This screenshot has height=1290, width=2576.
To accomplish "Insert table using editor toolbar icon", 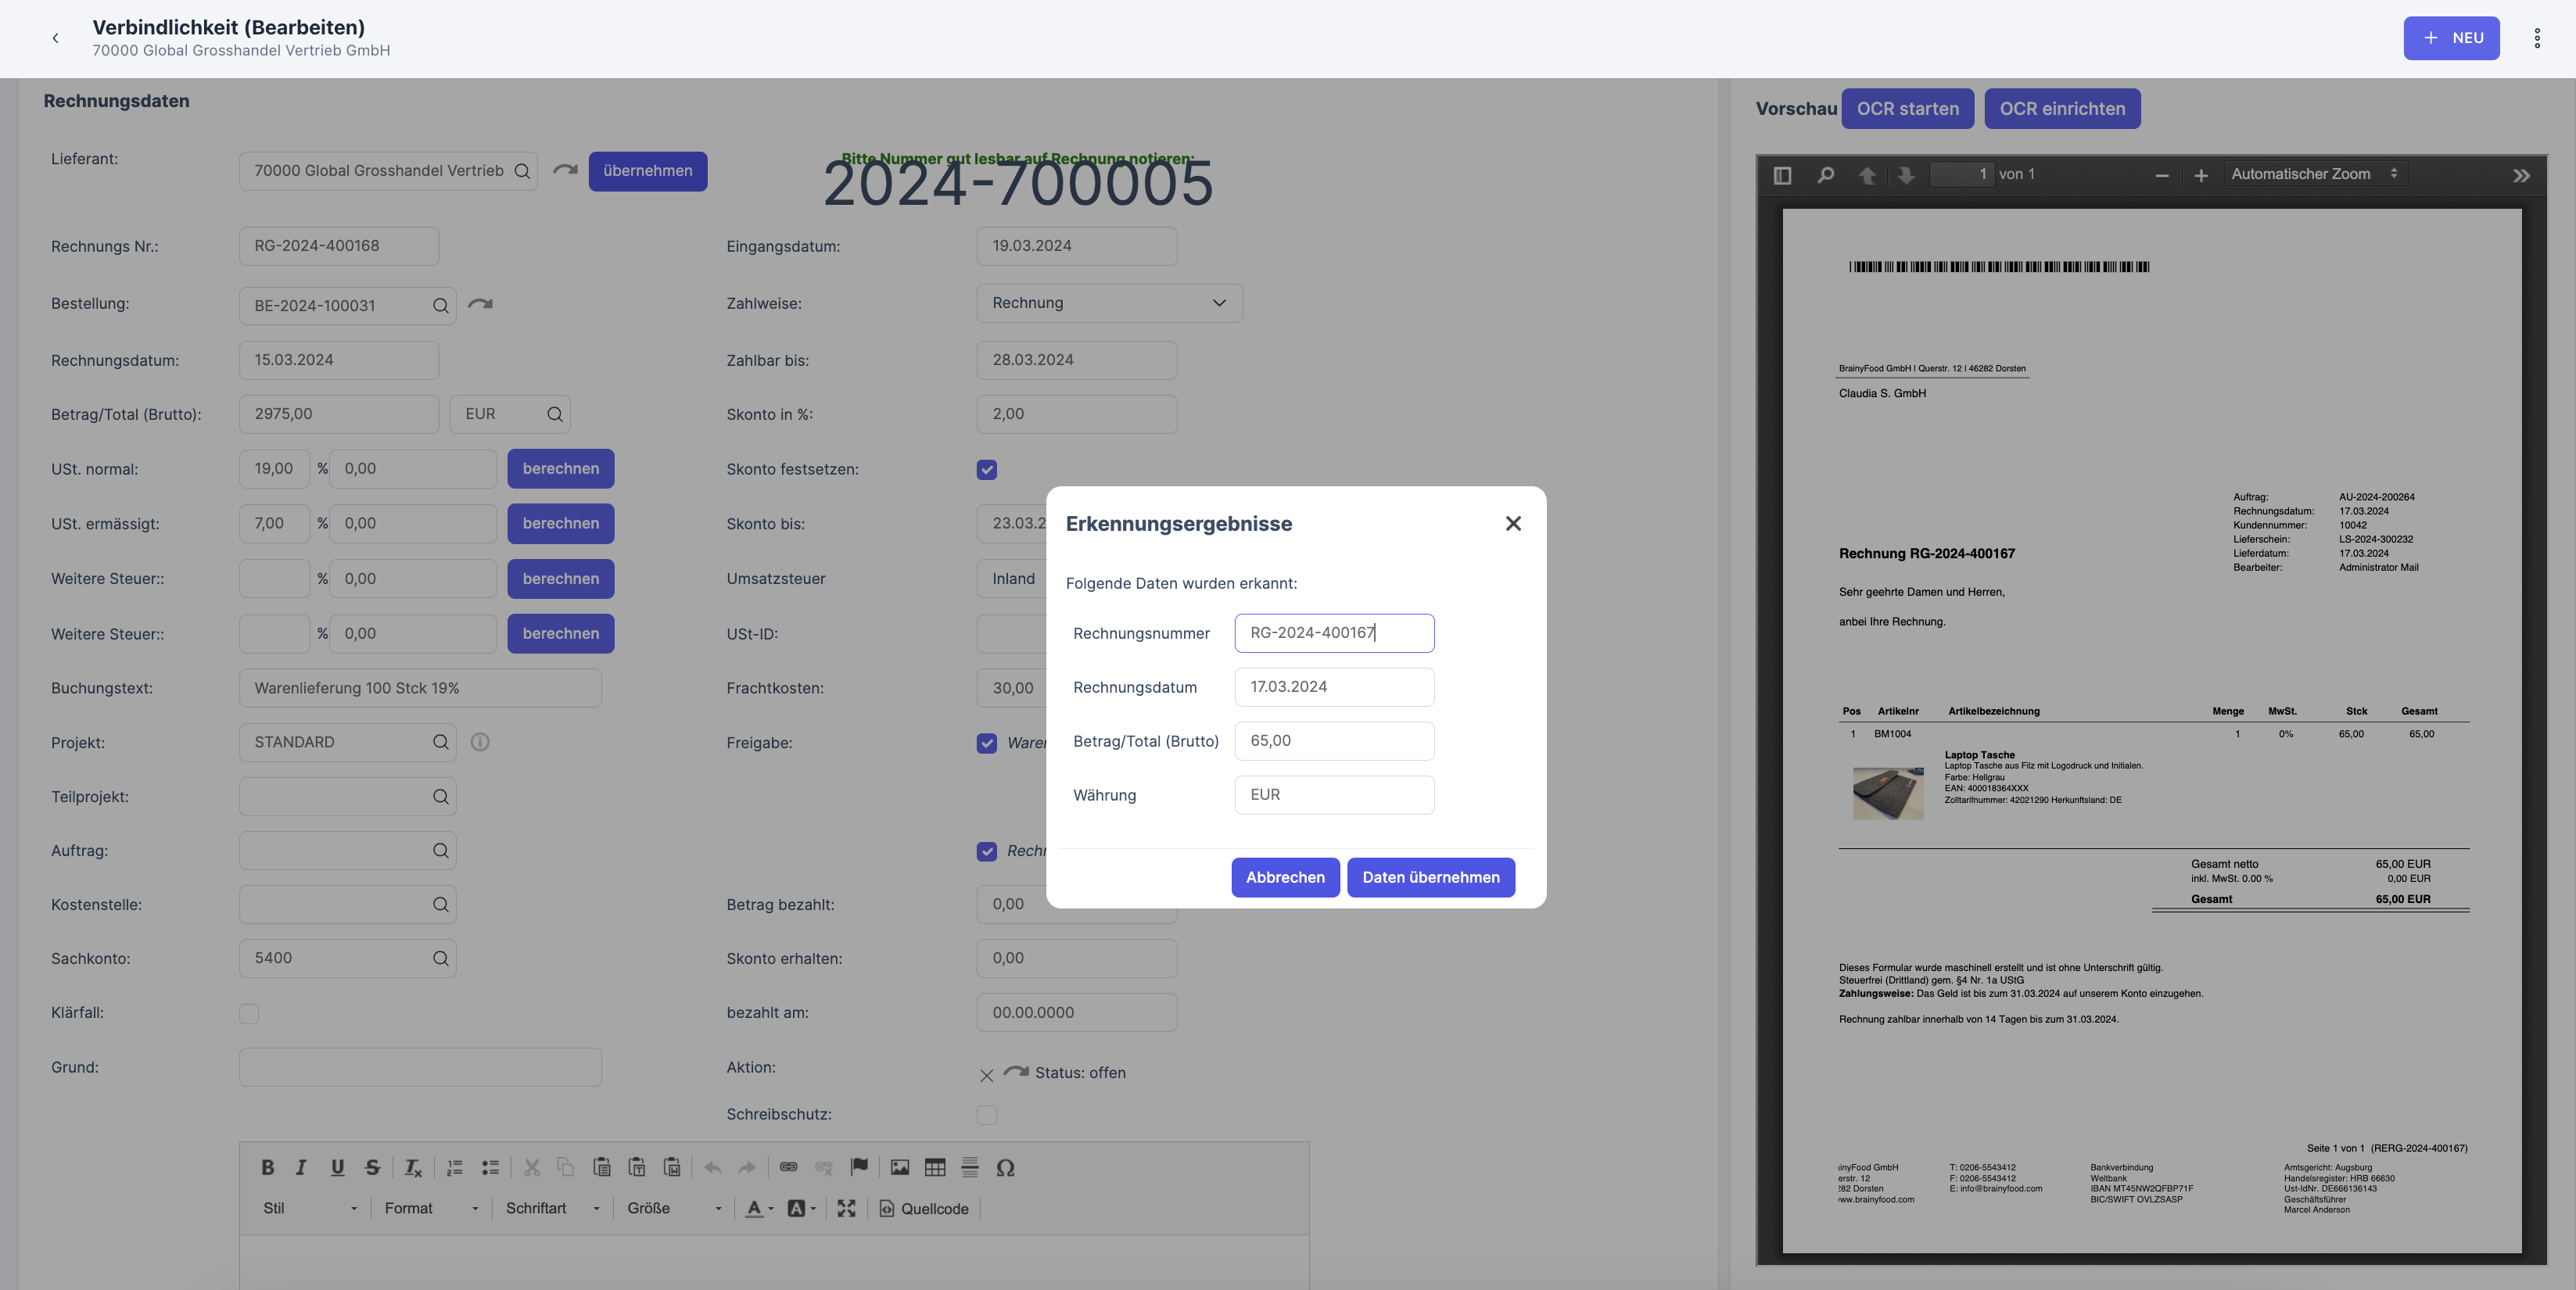I will (934, 1167).
